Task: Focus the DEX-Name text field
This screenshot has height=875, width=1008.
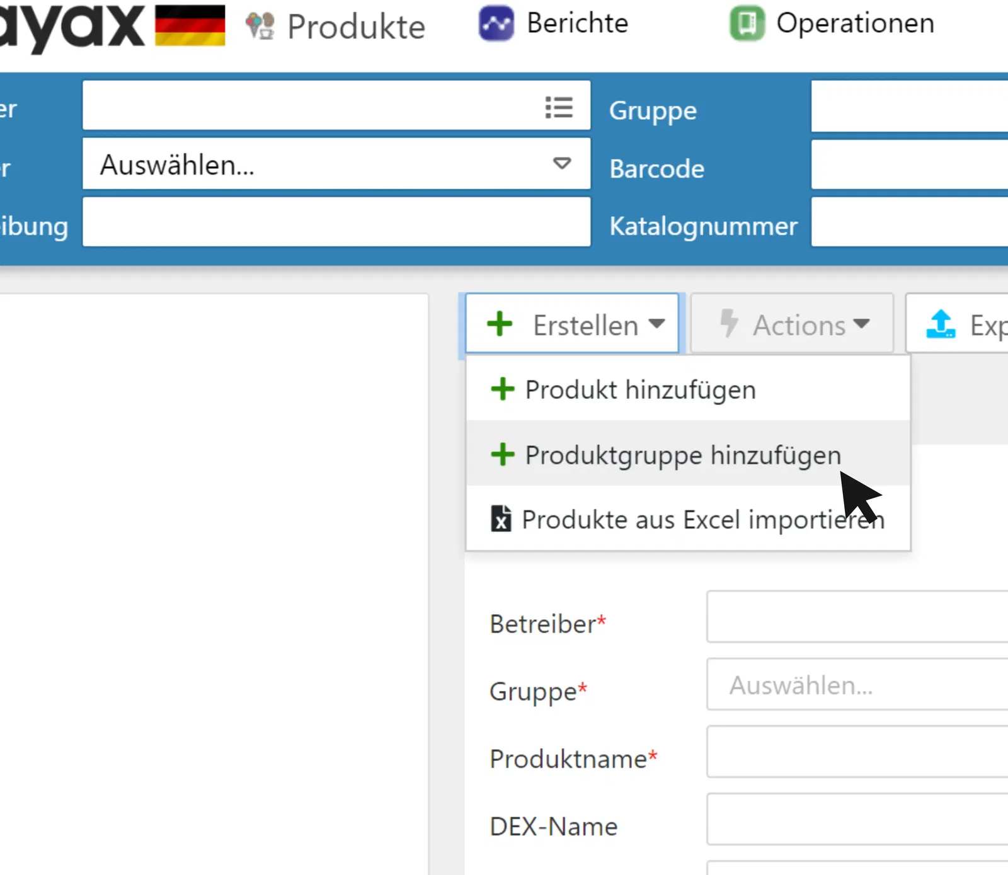Action: (857, 819)
